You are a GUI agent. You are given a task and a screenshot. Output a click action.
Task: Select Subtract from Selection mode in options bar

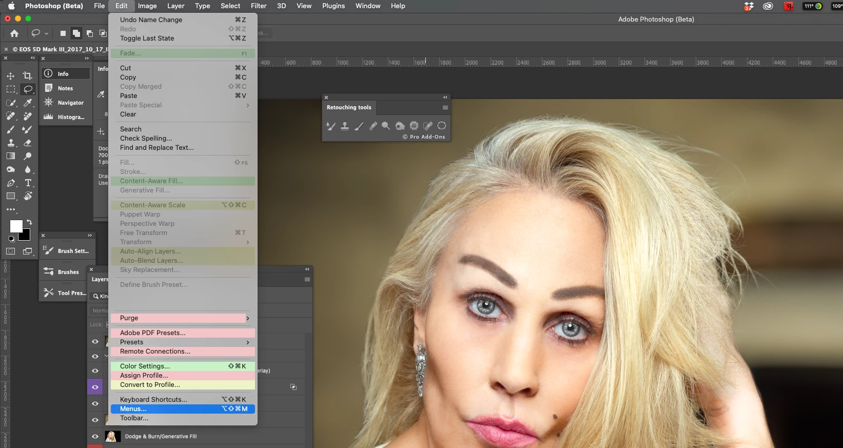point(90,33)
